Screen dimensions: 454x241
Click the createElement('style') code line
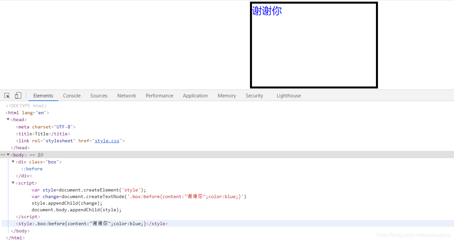[x=89, y=190]
